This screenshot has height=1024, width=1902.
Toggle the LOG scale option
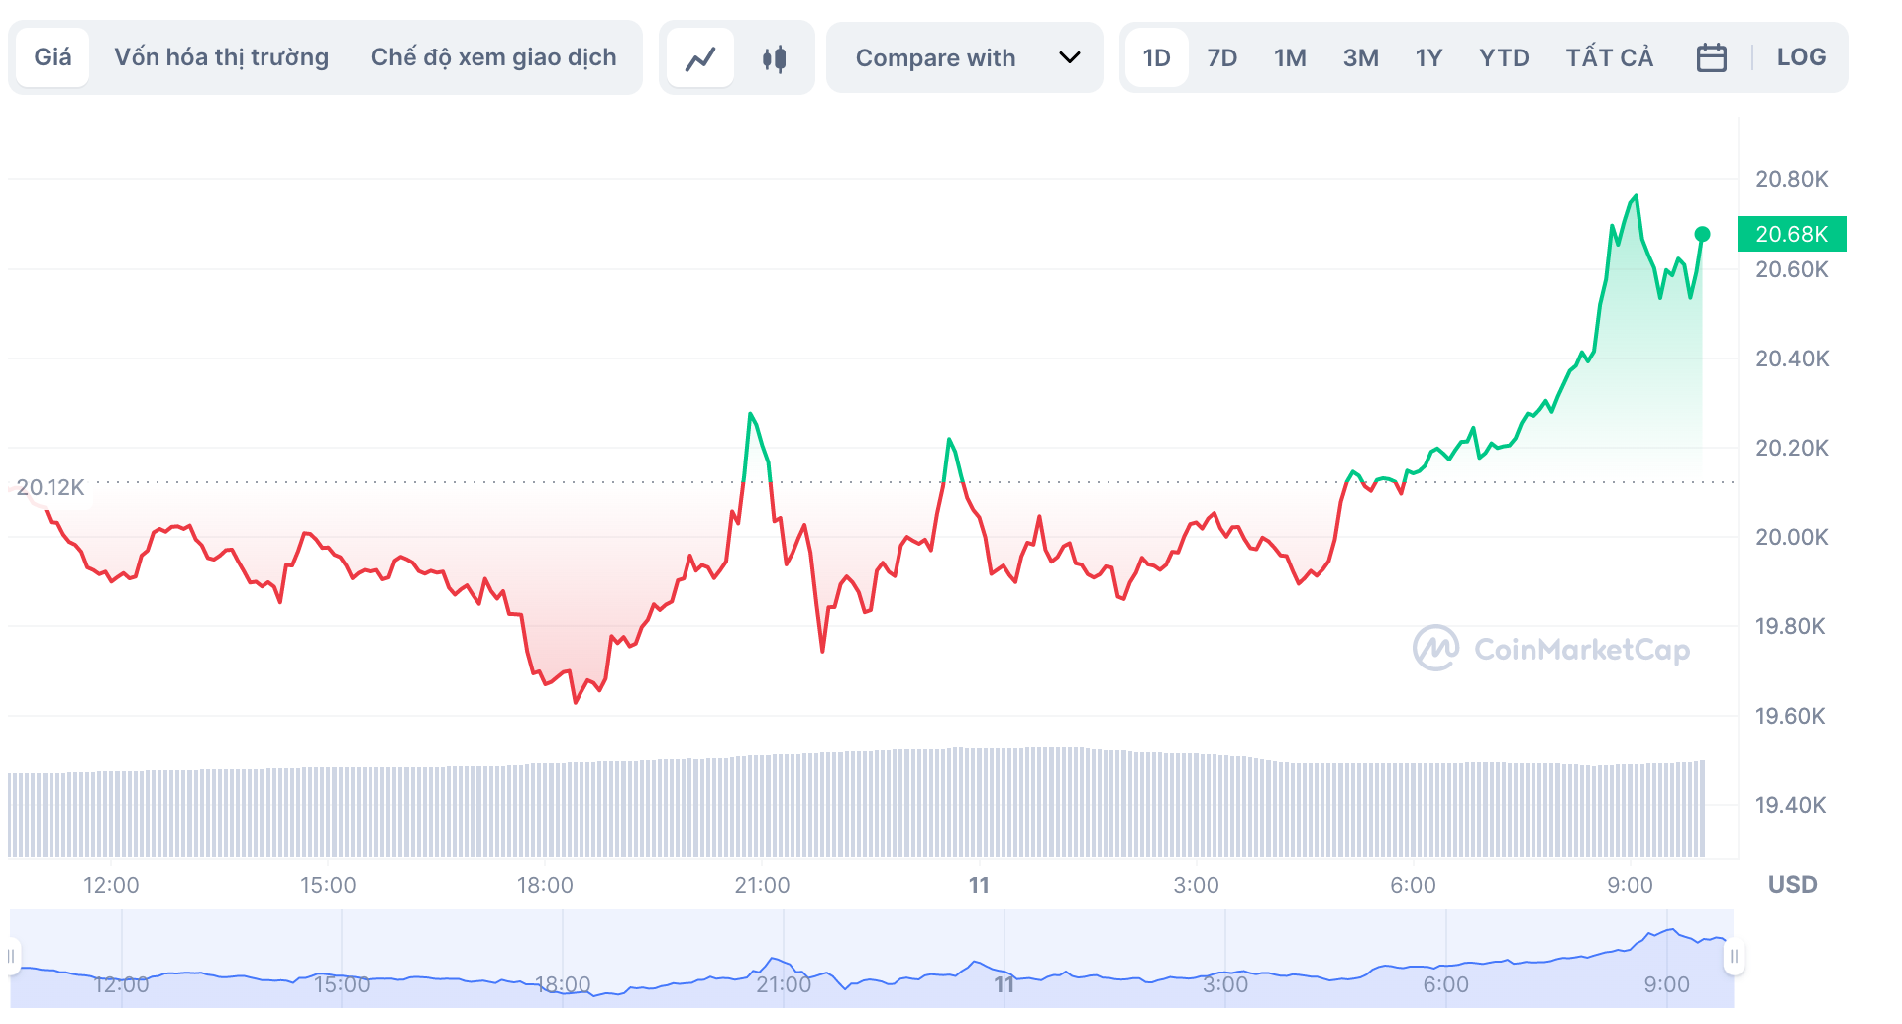pyautogui.click(x=1801, y=57)
